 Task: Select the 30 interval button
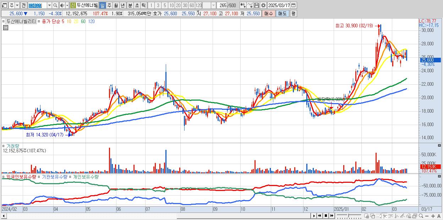[x=185, y=5]
